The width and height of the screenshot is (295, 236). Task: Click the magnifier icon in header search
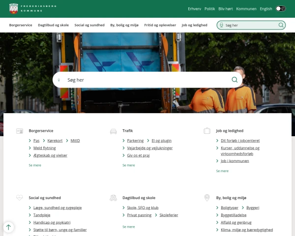coord(281,25)
